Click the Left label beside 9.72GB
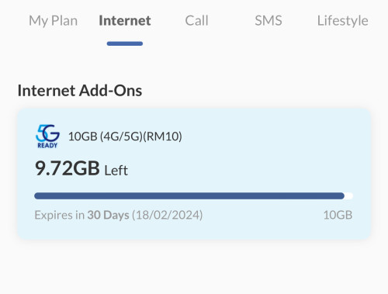This screenshot has width=388, height=294. click(116, 171)
